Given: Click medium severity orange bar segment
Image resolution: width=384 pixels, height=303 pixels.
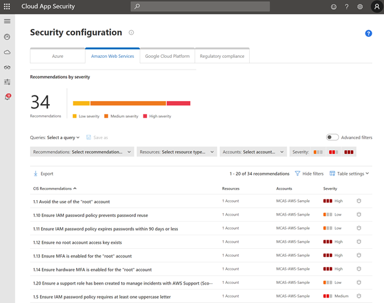Looking at the screenshot, I should pyautogui.click(x=128, y=103).
